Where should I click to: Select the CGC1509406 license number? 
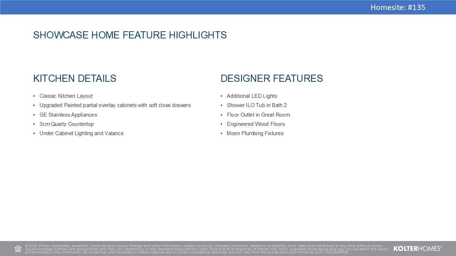336,252
